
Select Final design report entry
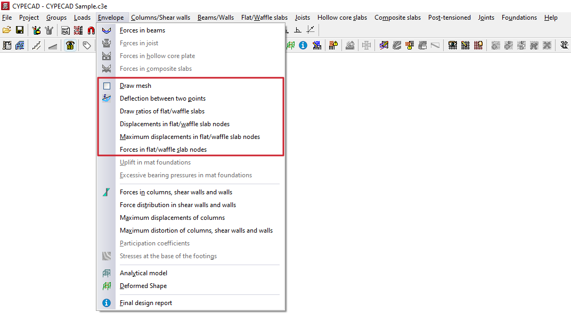[191, 303]
